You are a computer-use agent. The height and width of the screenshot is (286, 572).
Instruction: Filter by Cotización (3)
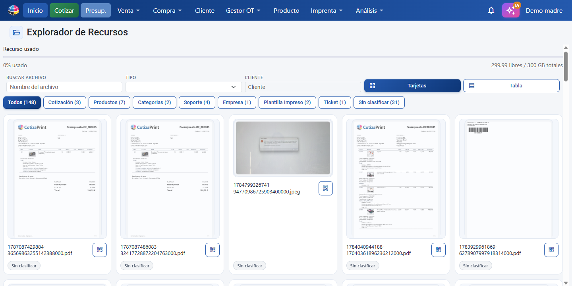click(x=64, y=102)
